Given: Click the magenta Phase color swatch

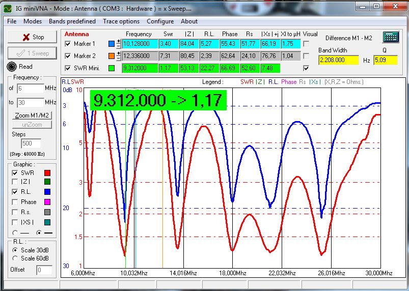Looking at the screenshot, I should pos(47,202).
